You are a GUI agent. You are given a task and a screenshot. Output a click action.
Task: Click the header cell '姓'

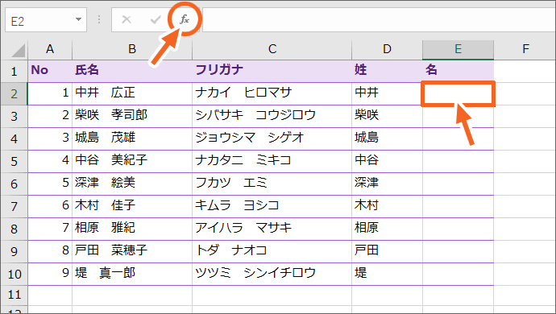387,71
